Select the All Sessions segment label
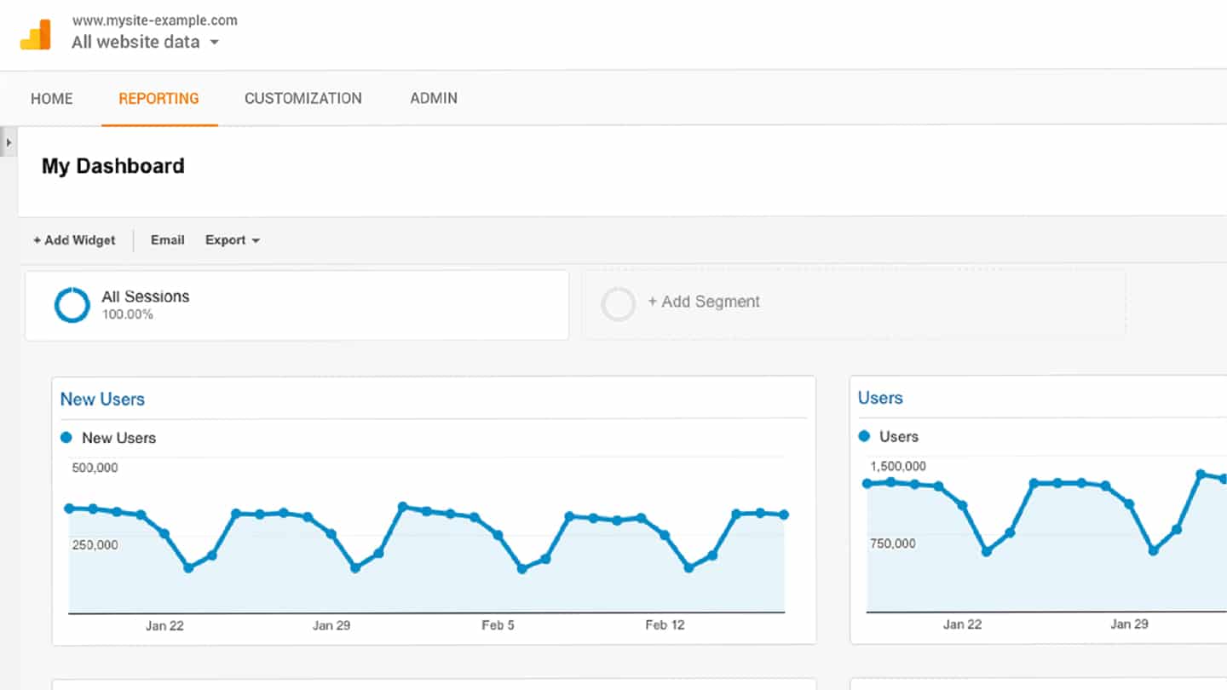 (x=146, y=296)
